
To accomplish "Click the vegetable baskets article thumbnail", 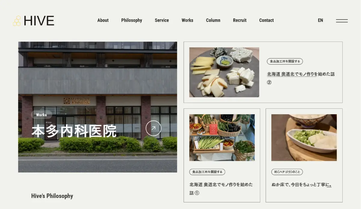I will coord(222,138).
